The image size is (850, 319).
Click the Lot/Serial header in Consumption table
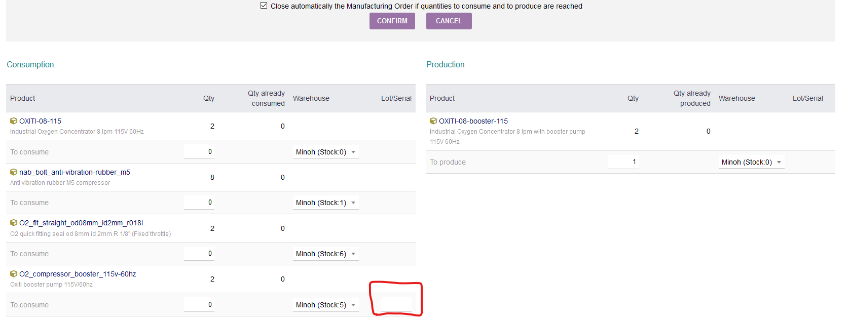396,98
